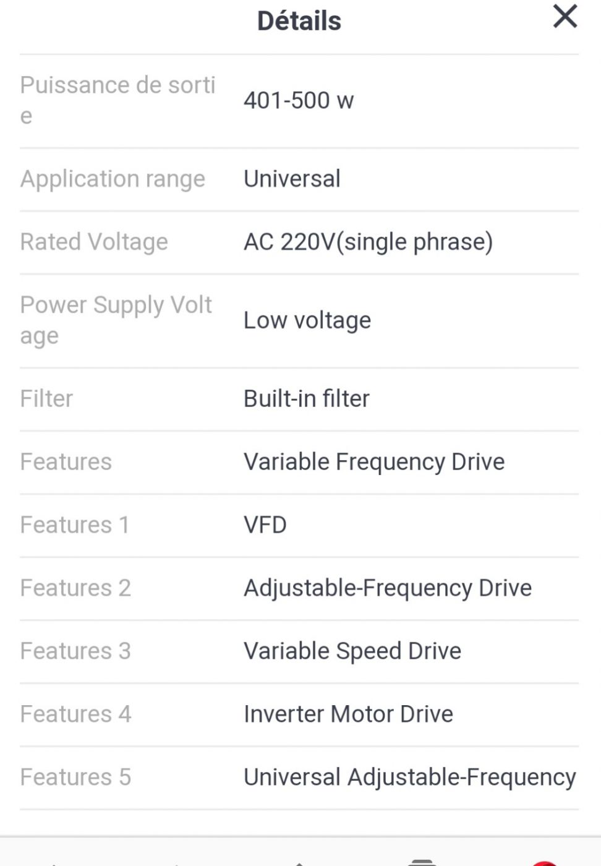Select the Variable Frequency Drive value
Screen dimensions: 601x866
pyautogui.click(x=374, y=462)
